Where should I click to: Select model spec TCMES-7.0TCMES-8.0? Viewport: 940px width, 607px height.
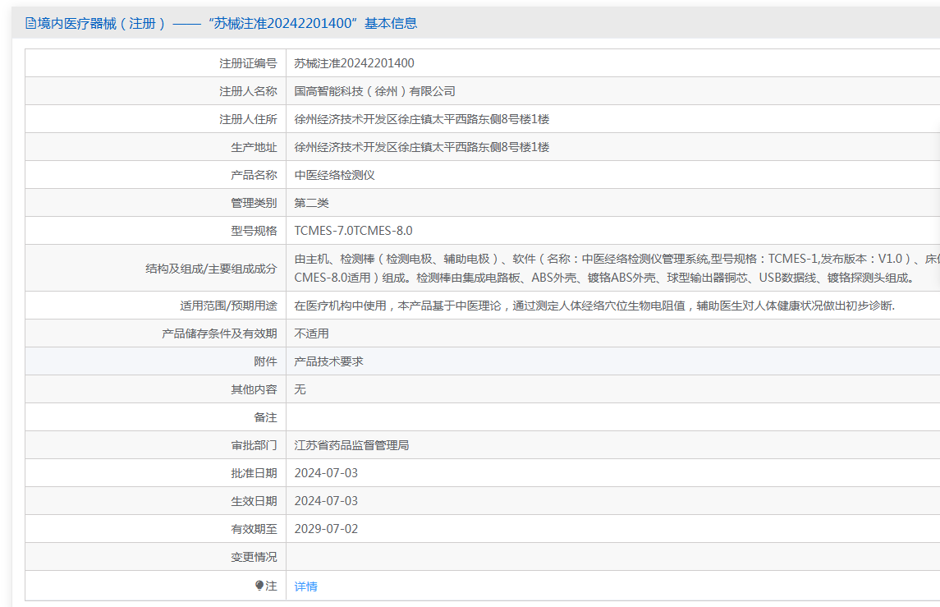(353, 230)
